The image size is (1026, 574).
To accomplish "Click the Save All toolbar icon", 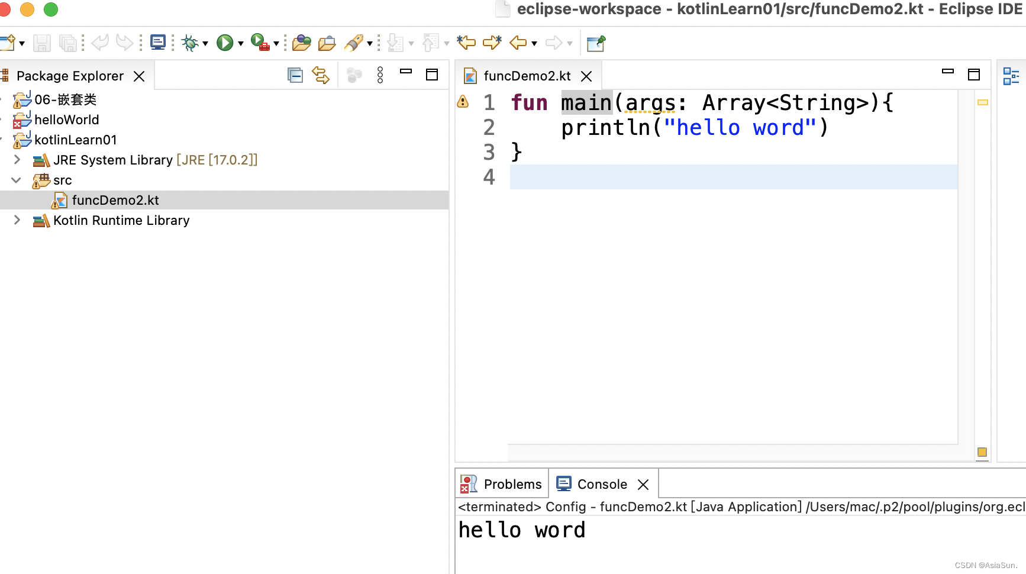I will point(68,43).
